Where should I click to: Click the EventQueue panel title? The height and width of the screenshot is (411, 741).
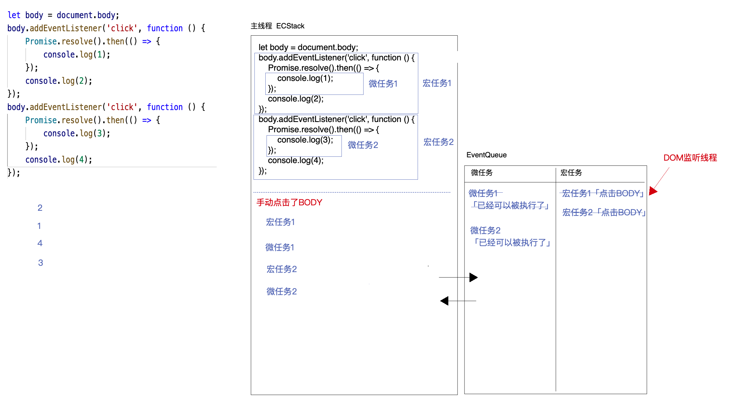(x=486, y=155)
